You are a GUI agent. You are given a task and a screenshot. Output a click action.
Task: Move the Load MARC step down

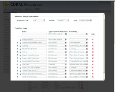coord(20,65)
